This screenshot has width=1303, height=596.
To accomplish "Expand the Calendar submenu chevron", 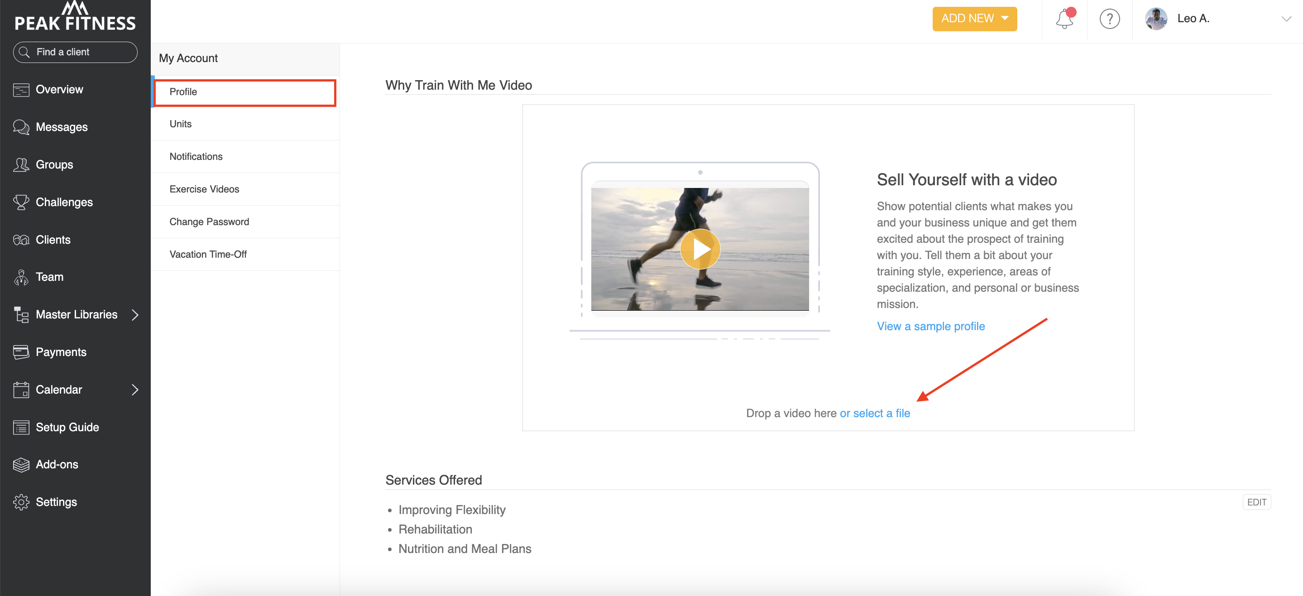I will tap(135, 389).
